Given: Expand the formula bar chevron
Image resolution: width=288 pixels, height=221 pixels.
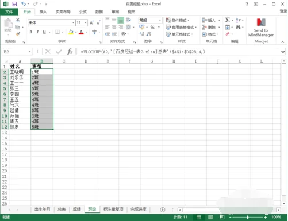Looking at the screenshot, I should pyautogui.click(x=283, y=52).
